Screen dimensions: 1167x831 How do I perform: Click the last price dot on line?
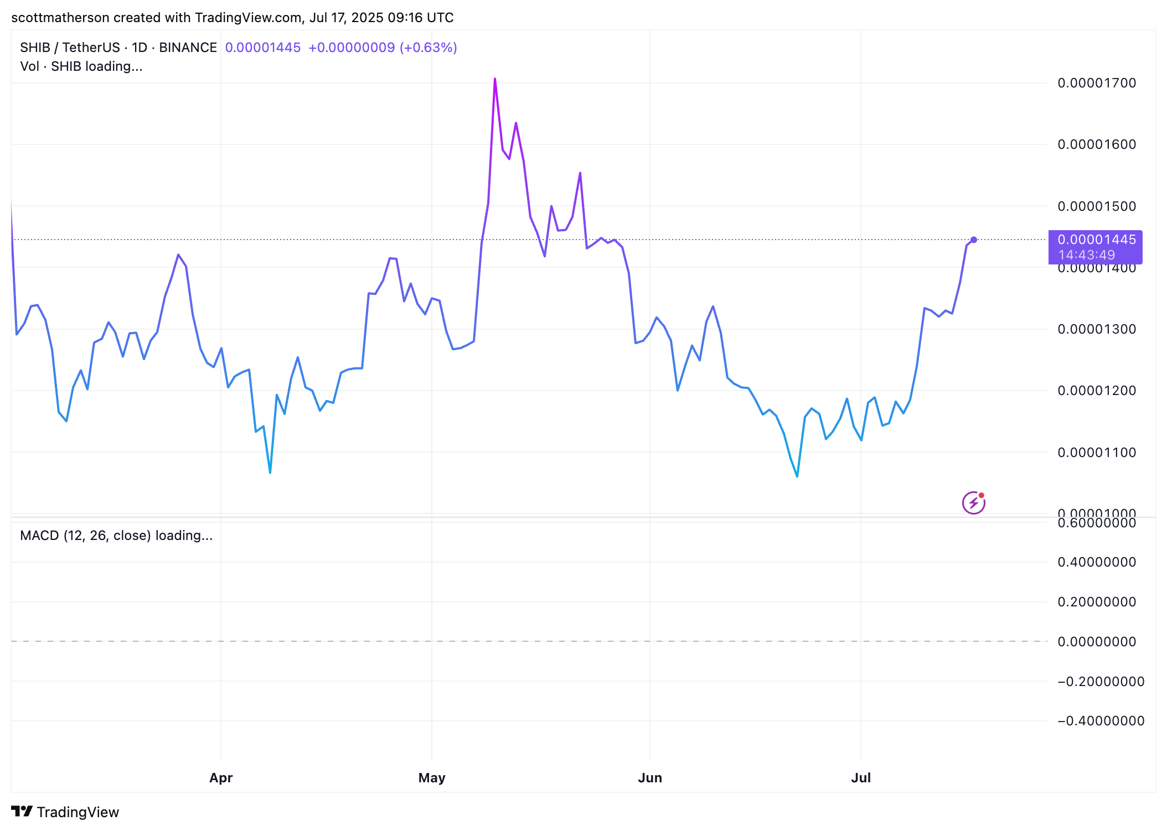[x=974, y=240]
